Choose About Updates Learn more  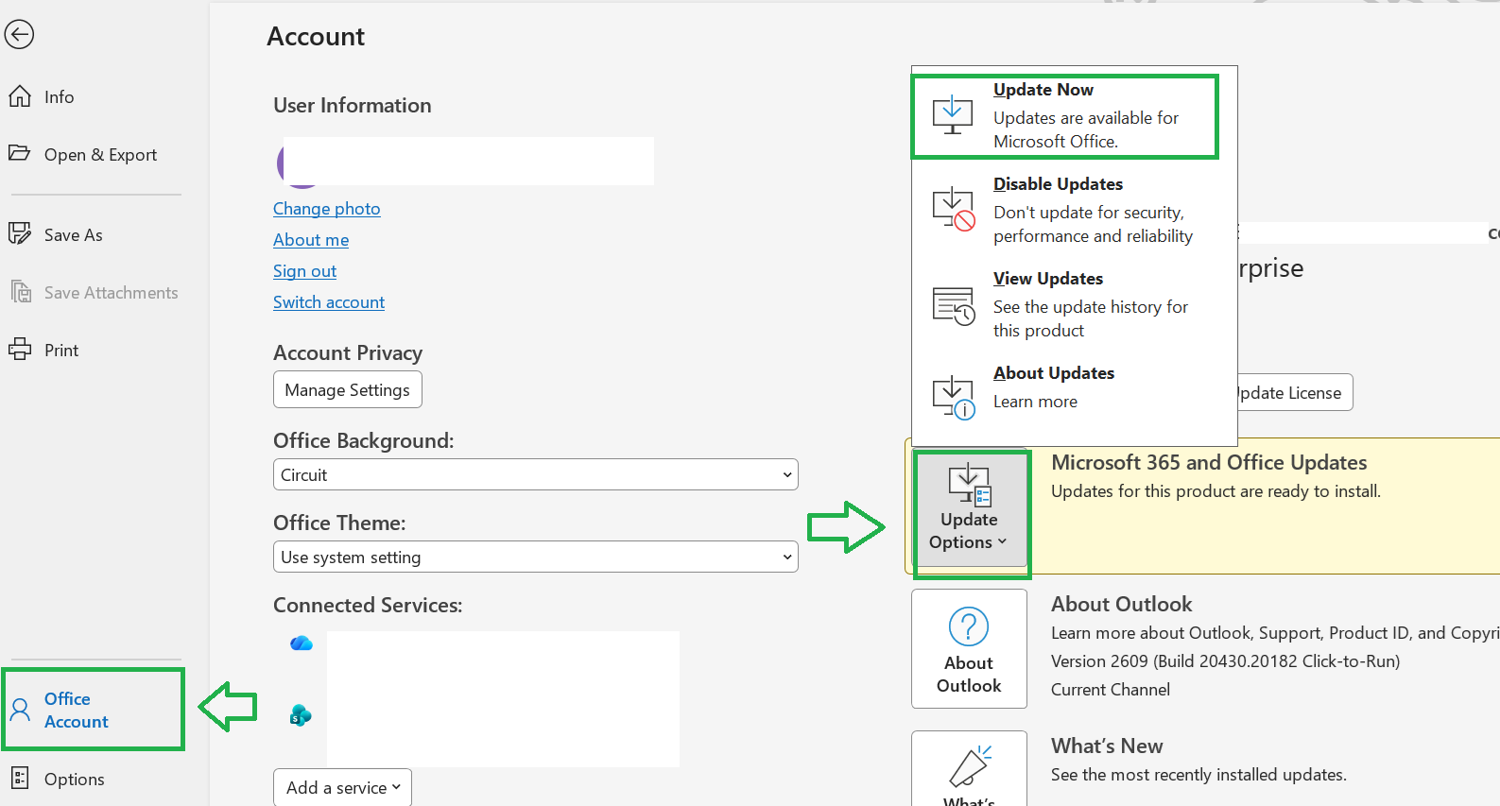click(1054, 387)
